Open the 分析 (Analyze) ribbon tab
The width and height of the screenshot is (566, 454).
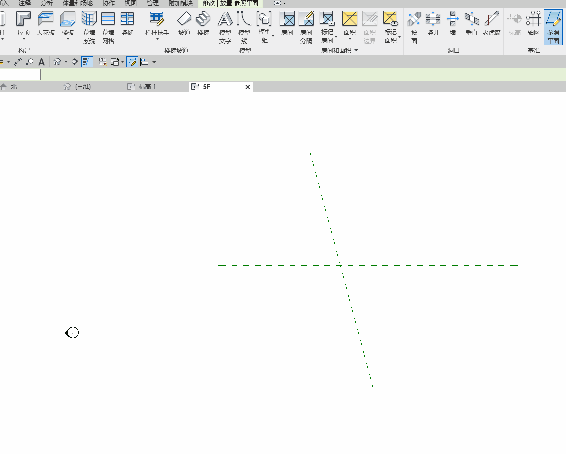click(46, 3)
